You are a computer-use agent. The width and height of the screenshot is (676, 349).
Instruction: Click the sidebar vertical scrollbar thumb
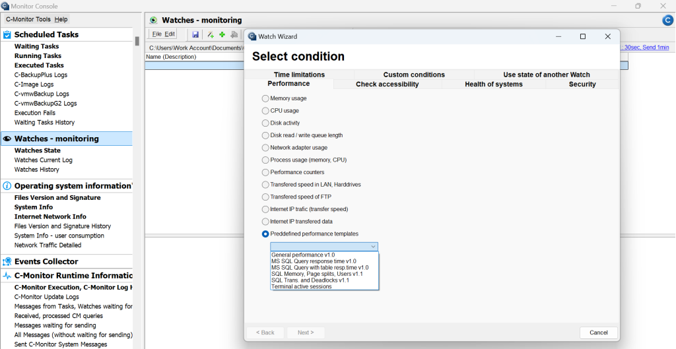pyautogui.click(x=137, y=41)
